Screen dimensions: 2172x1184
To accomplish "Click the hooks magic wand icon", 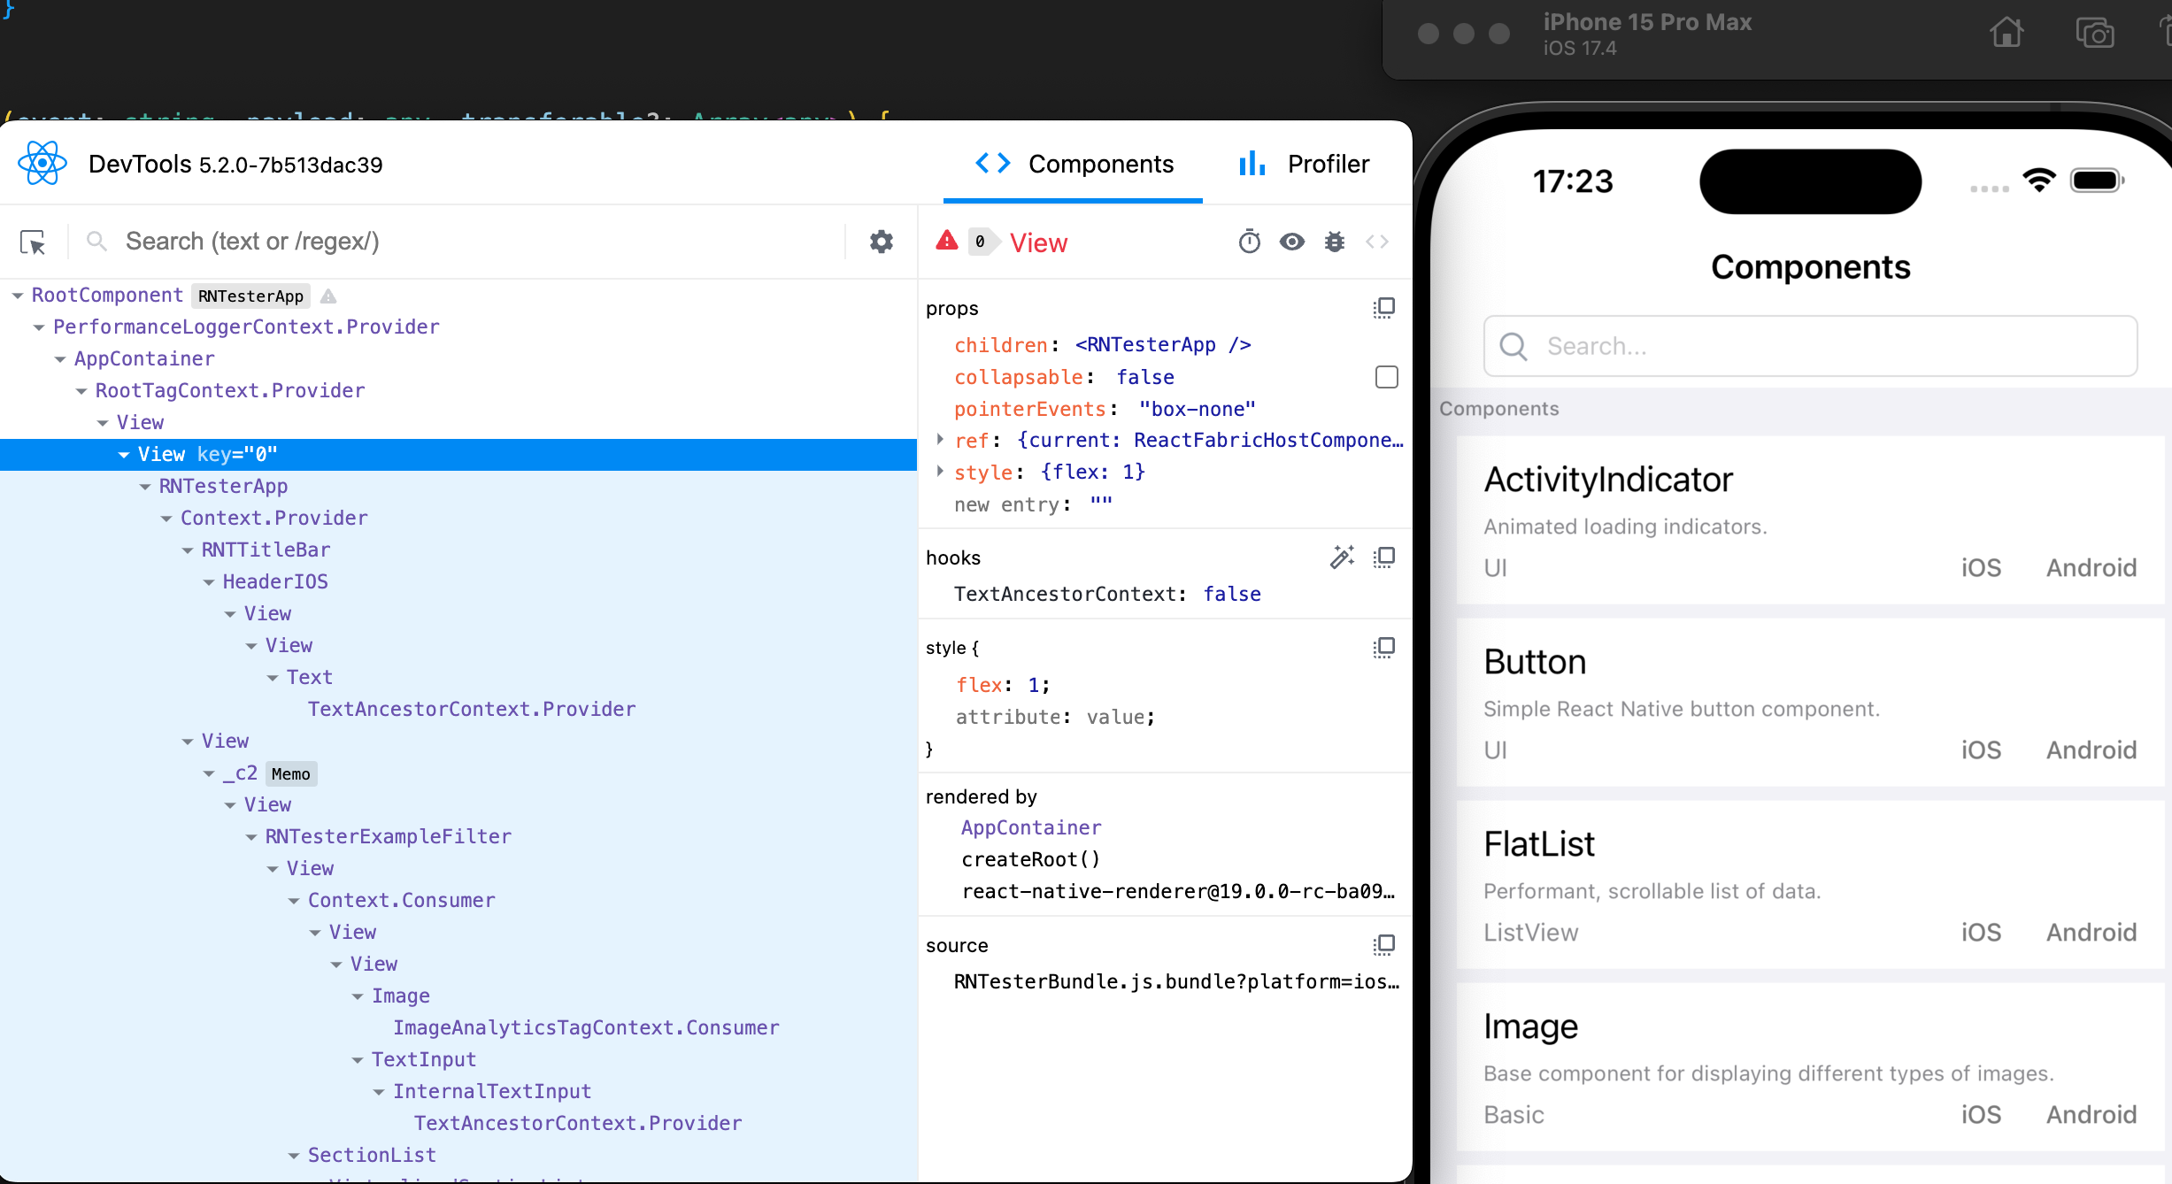I will pos(1342,557).
